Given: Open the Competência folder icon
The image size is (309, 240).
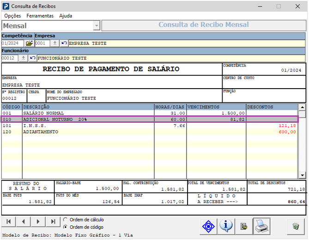Looking at the screenshot, I should pyautogui.click(x=29, y=43).
